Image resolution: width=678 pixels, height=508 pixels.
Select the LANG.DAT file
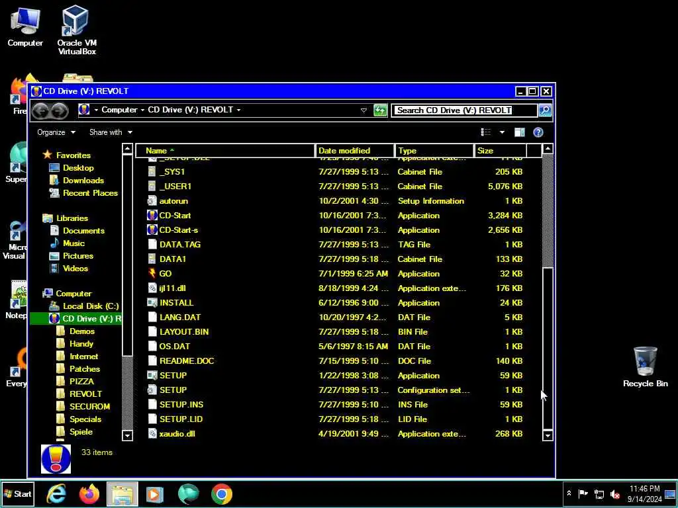point(180,317)
